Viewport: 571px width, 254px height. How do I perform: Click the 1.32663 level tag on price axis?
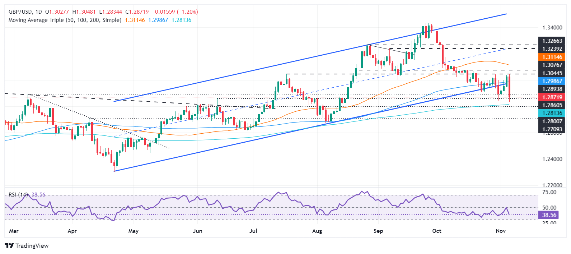click(552, 41)
